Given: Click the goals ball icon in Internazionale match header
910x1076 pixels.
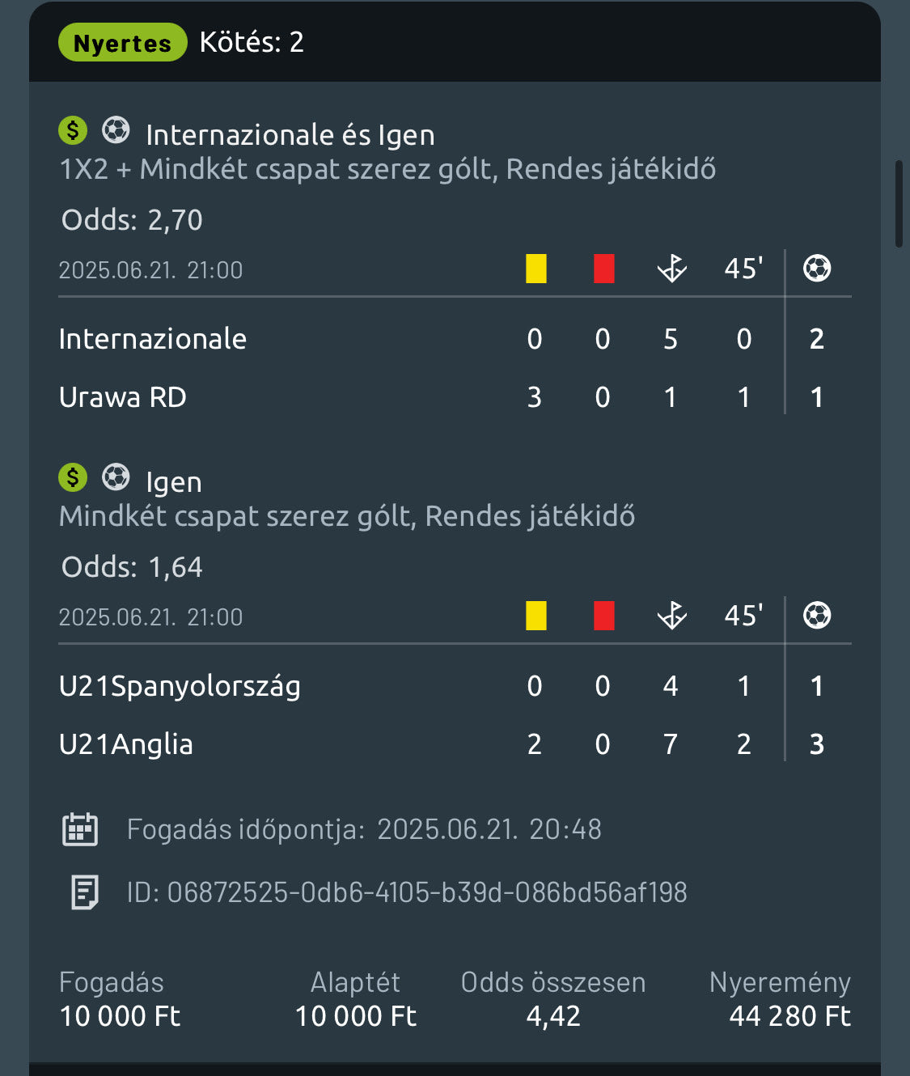Looking at the screenshot, I should (x=817, y=269).
